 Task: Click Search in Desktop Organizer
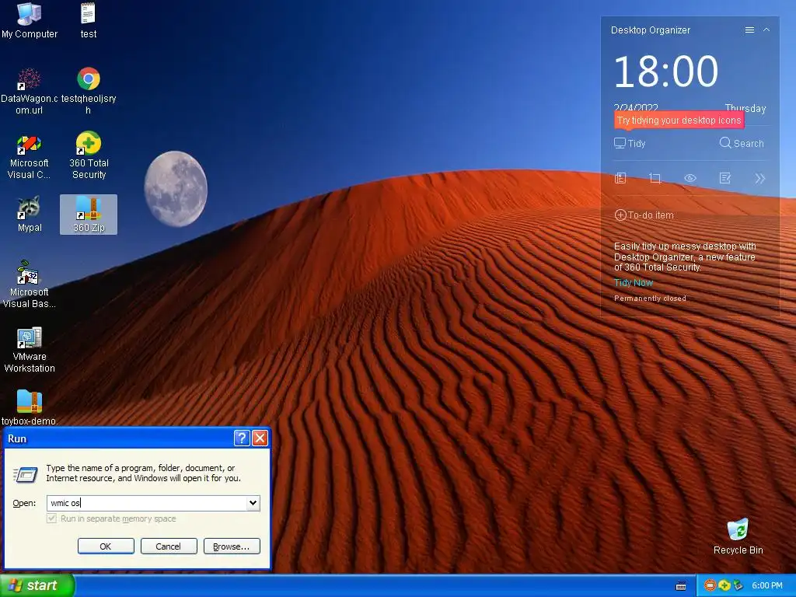coord(742,143)
